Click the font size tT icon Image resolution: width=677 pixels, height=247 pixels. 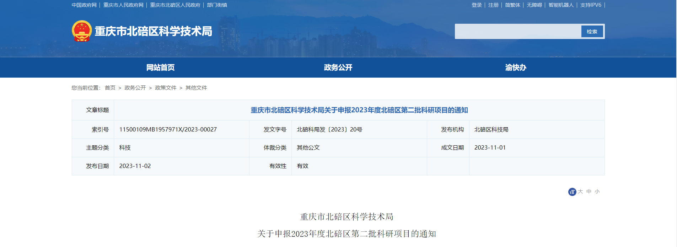coord(572,192)
